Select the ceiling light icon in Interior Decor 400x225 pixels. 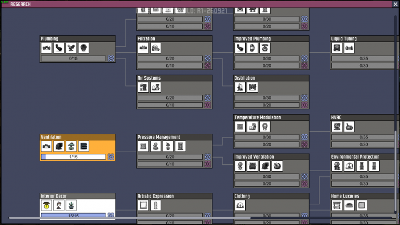(x=46, y=205)
